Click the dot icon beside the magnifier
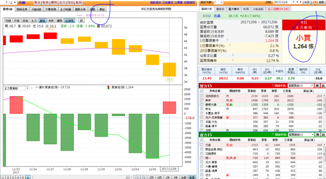Viewport: 326px width, 179px height. pyautogui.click(x=15, y=2)
